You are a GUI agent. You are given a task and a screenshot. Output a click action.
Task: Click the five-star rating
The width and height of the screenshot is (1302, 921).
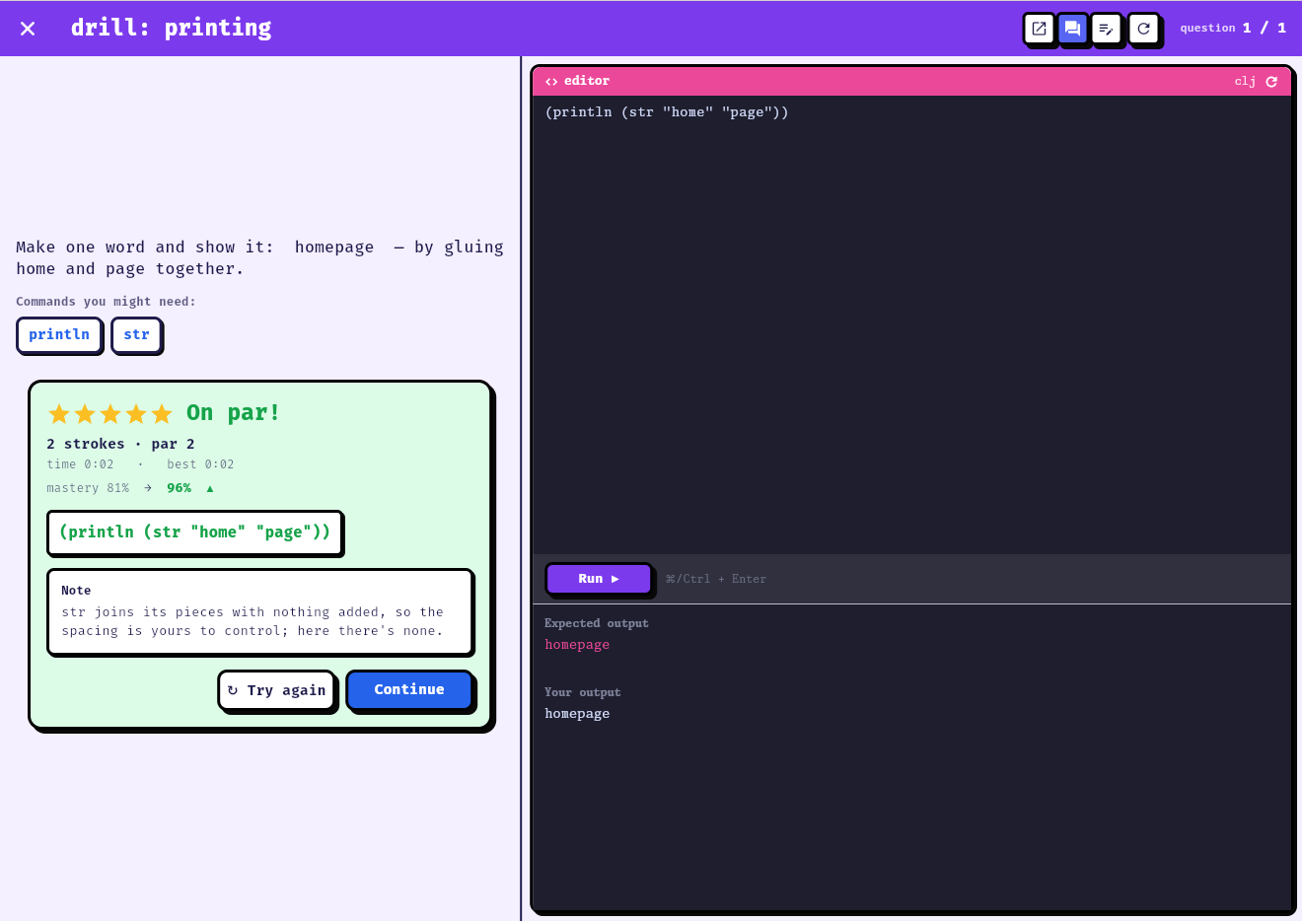coord(110,414)
